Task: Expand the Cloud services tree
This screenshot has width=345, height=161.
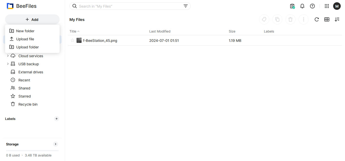Action: tap(8, 56)
